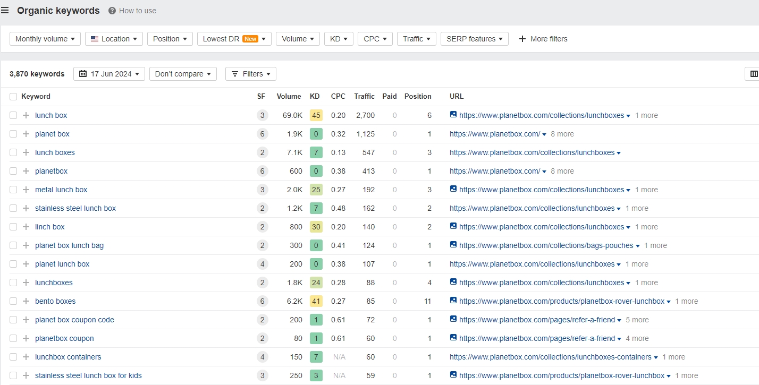Click the plus icon next to planet box
The width and height of the screenshot is (759, 385).
[x=26, y=134]
